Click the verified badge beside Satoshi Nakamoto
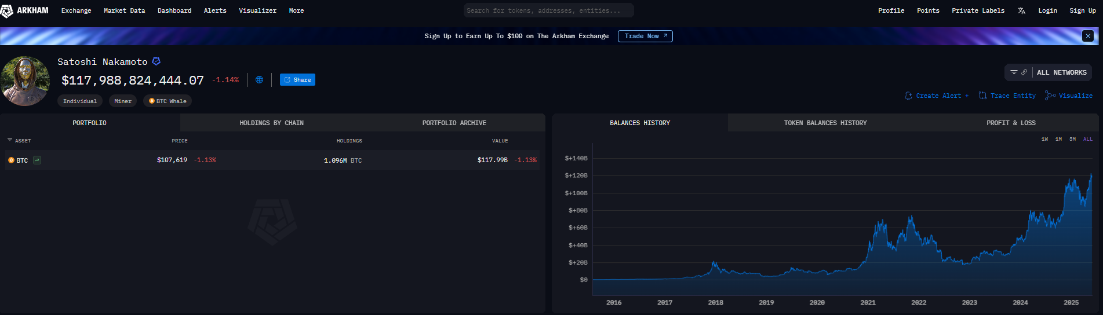This screenshot has width=1103, height=315. click(x=156, y=61)
